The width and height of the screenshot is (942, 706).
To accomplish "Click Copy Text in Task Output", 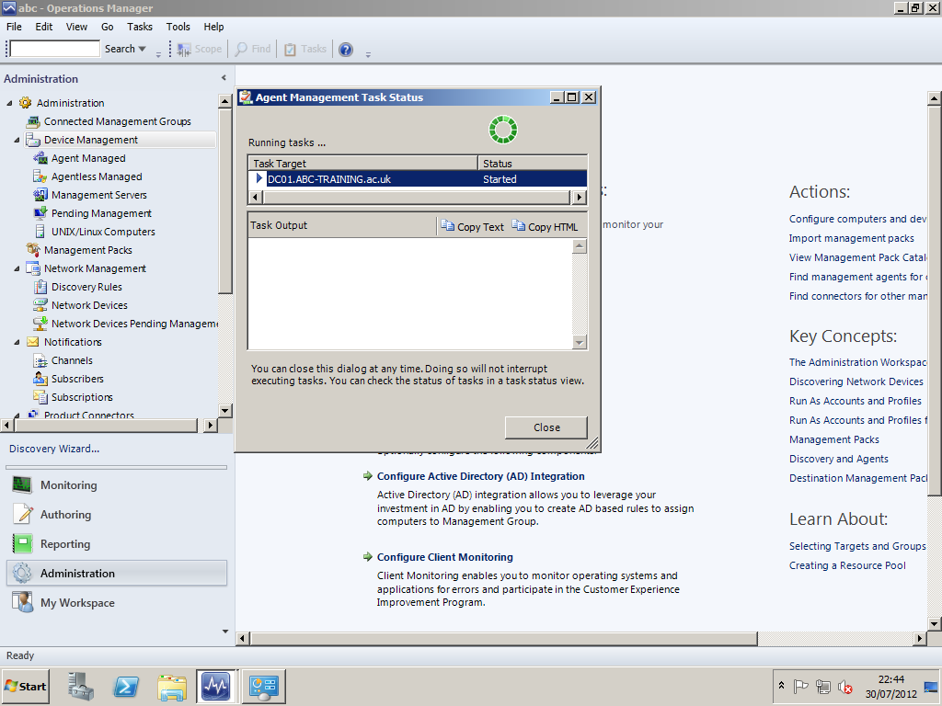I will [x=472, y=226].
